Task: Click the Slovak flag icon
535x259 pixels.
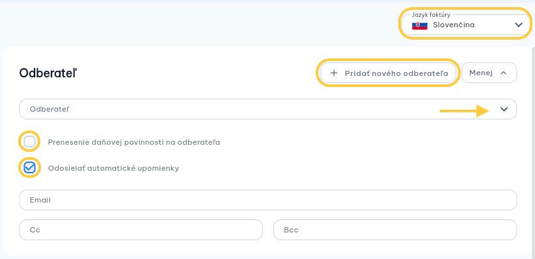Action: pyautogui.click(x=419, y=25)
